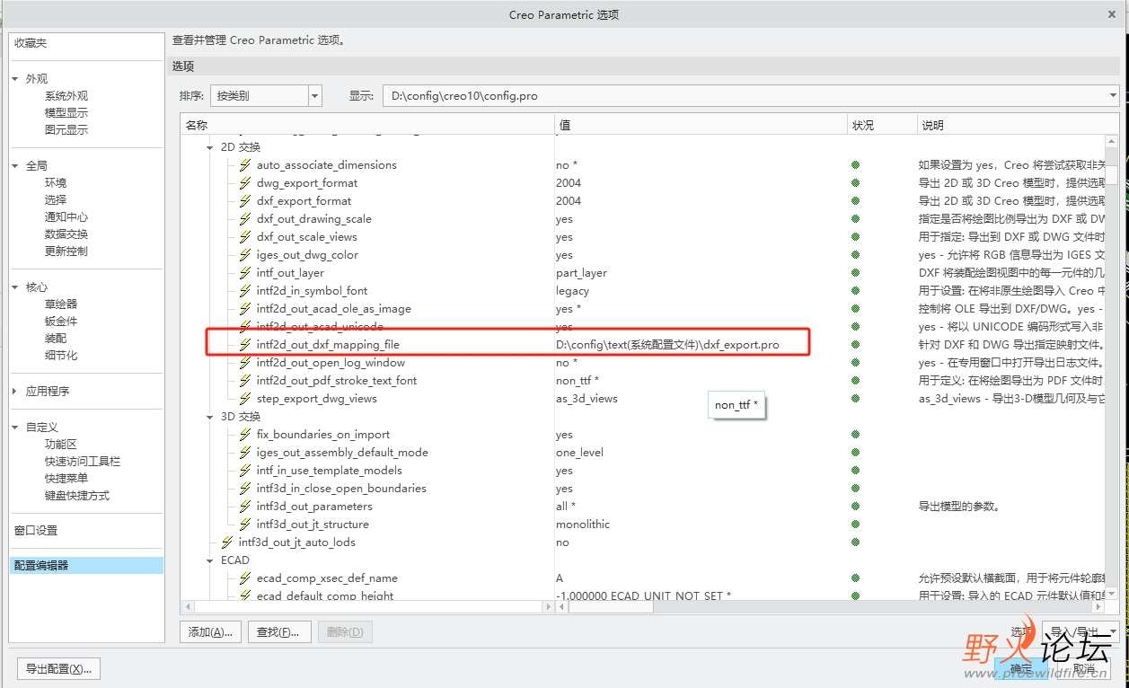The width and height of the screenshot is (1129, 688).
Task: Open 收藏夹 in sidebar
Action: (x=31, y=43)
